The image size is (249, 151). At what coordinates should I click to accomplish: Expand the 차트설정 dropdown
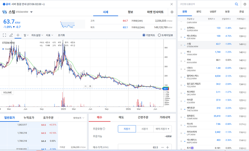coord(37,35)
